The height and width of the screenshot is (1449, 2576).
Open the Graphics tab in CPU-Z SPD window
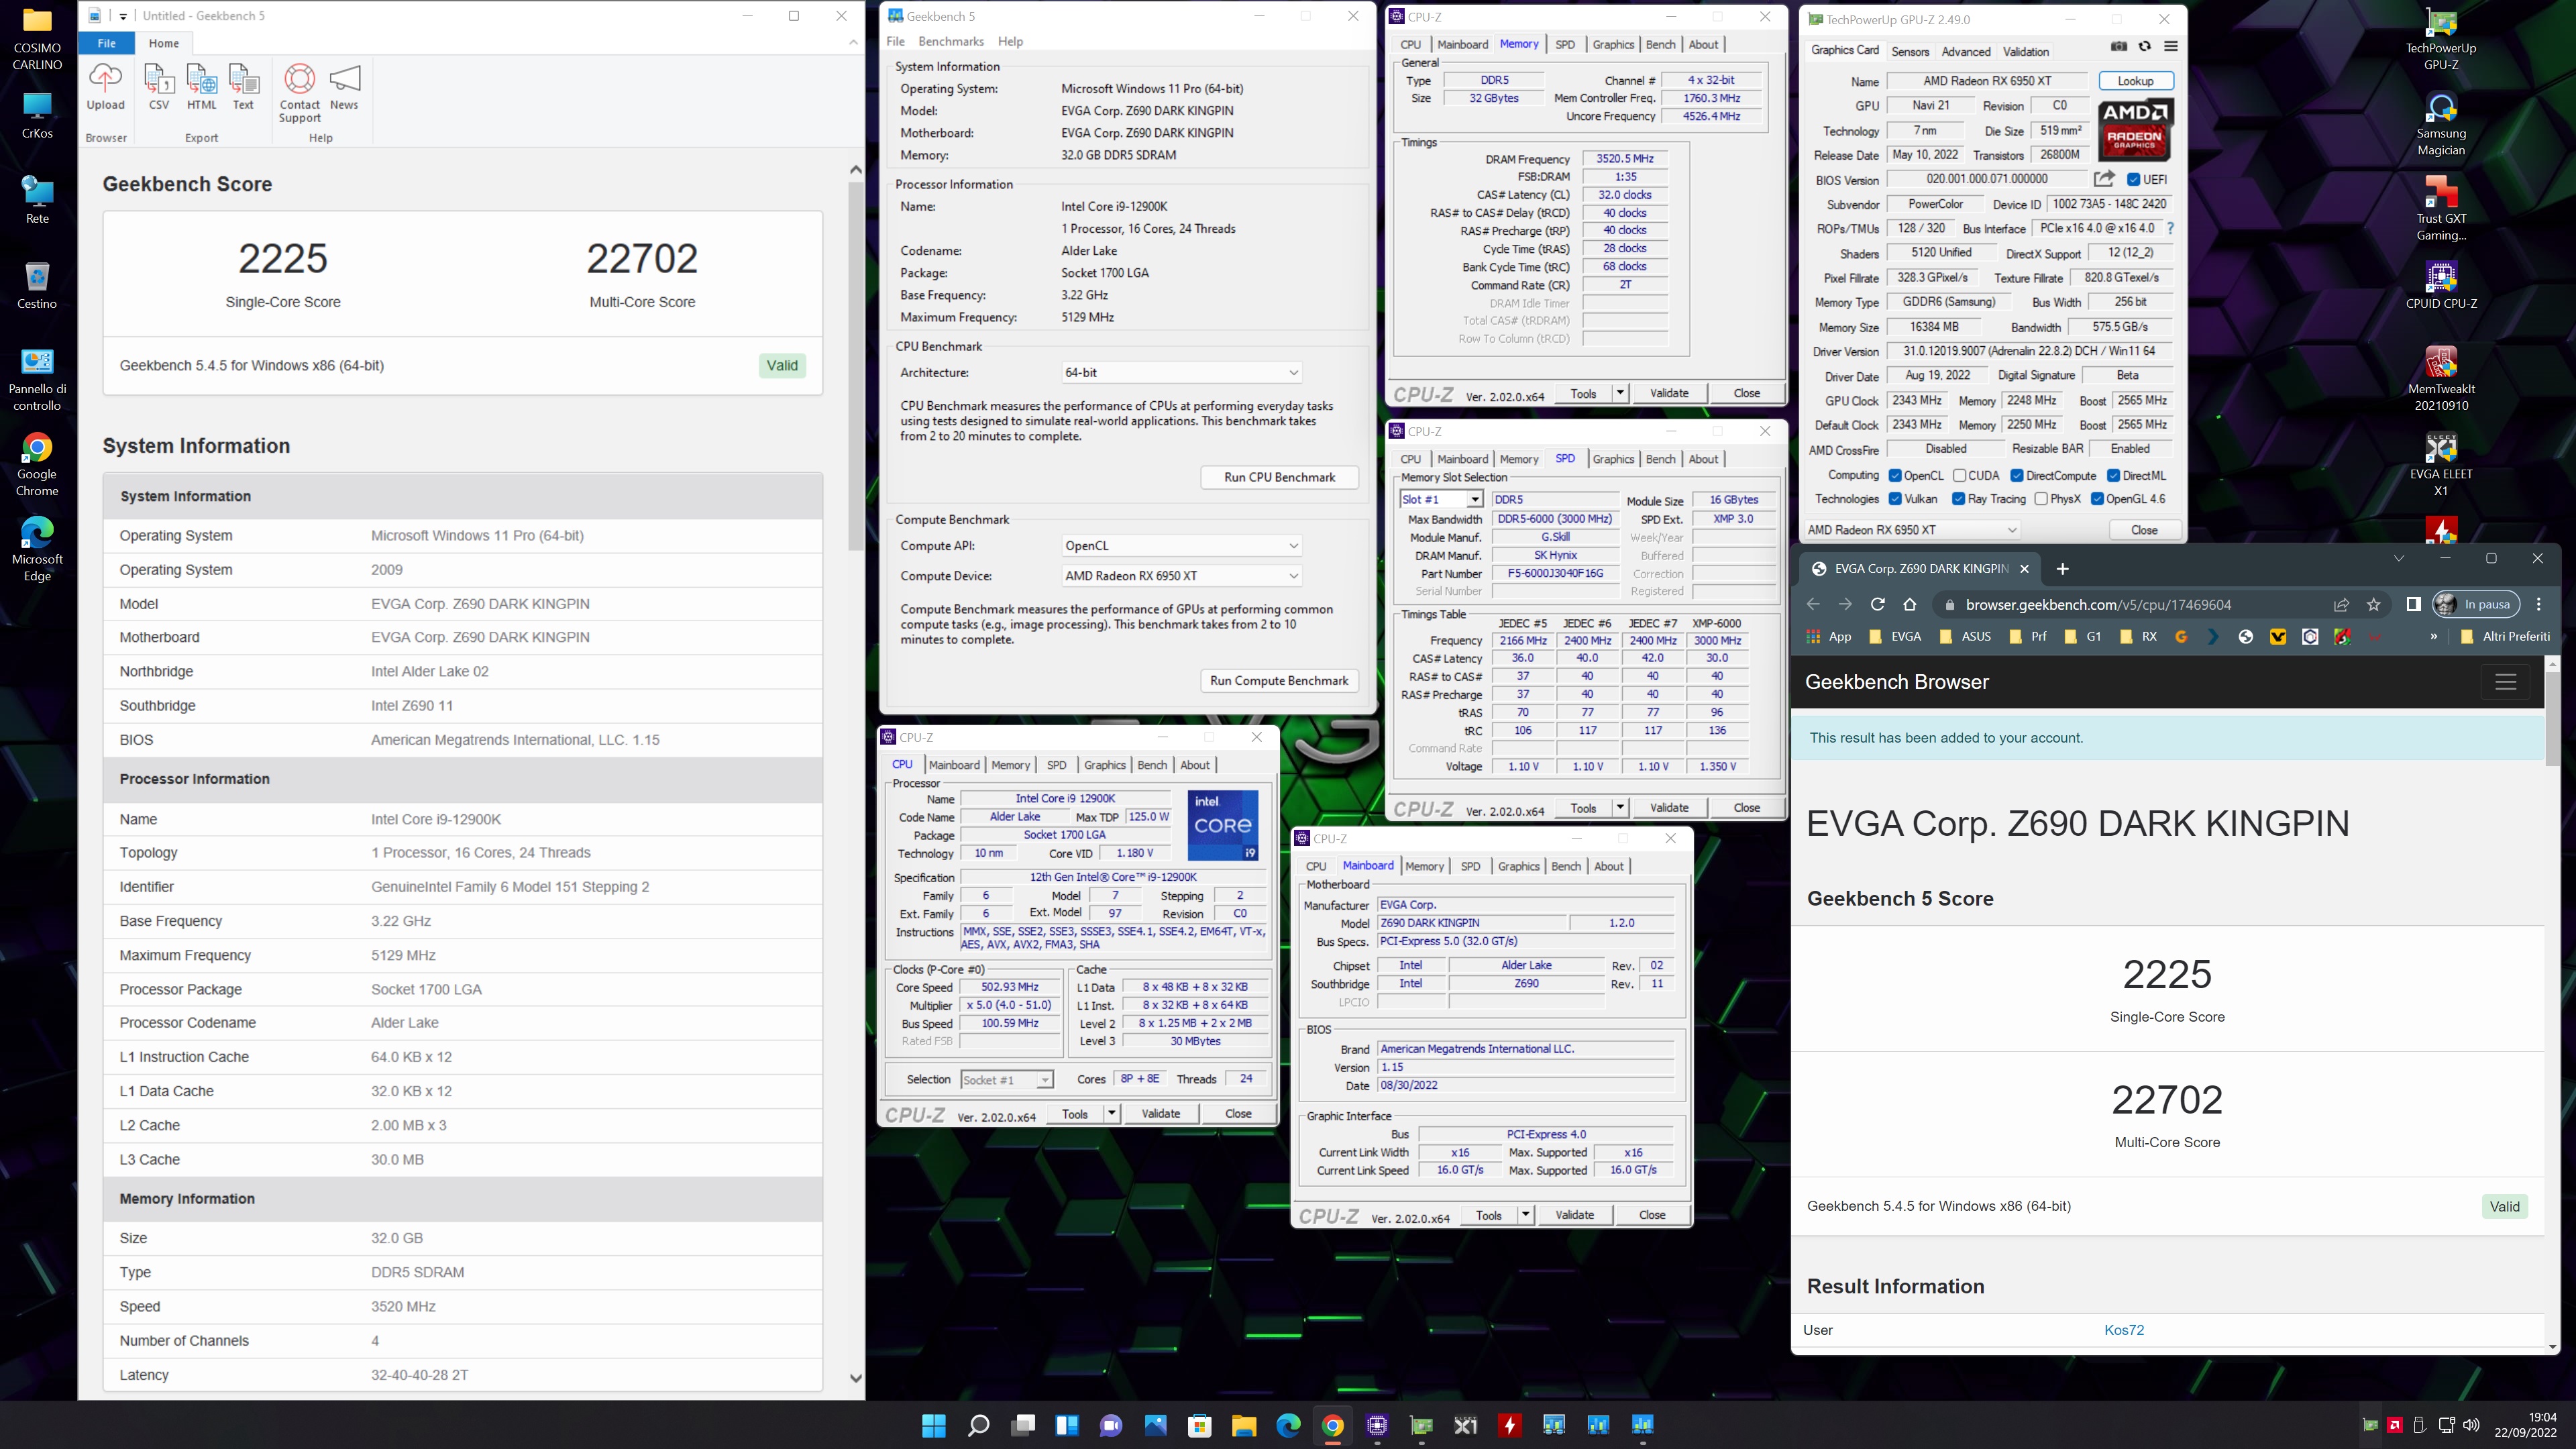[1613, 460]
